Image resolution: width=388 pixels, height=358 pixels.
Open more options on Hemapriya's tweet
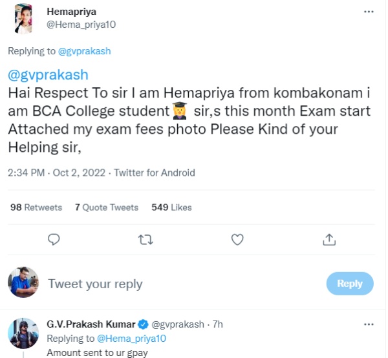(x=369, y=12)
